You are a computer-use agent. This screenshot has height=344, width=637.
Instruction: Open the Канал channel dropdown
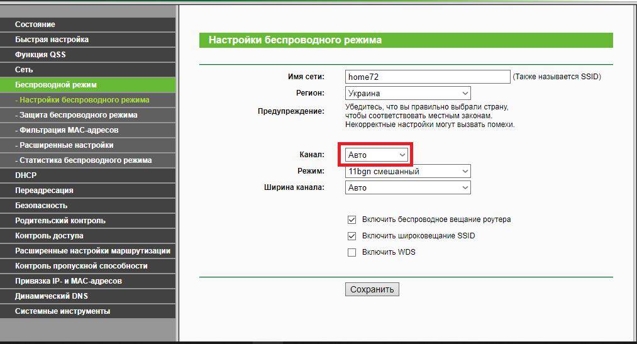coord(377,155)
